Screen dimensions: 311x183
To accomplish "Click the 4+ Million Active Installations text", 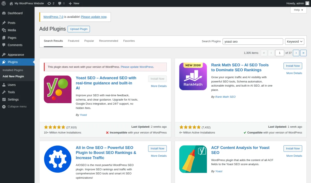I will (x=197, y=133).
